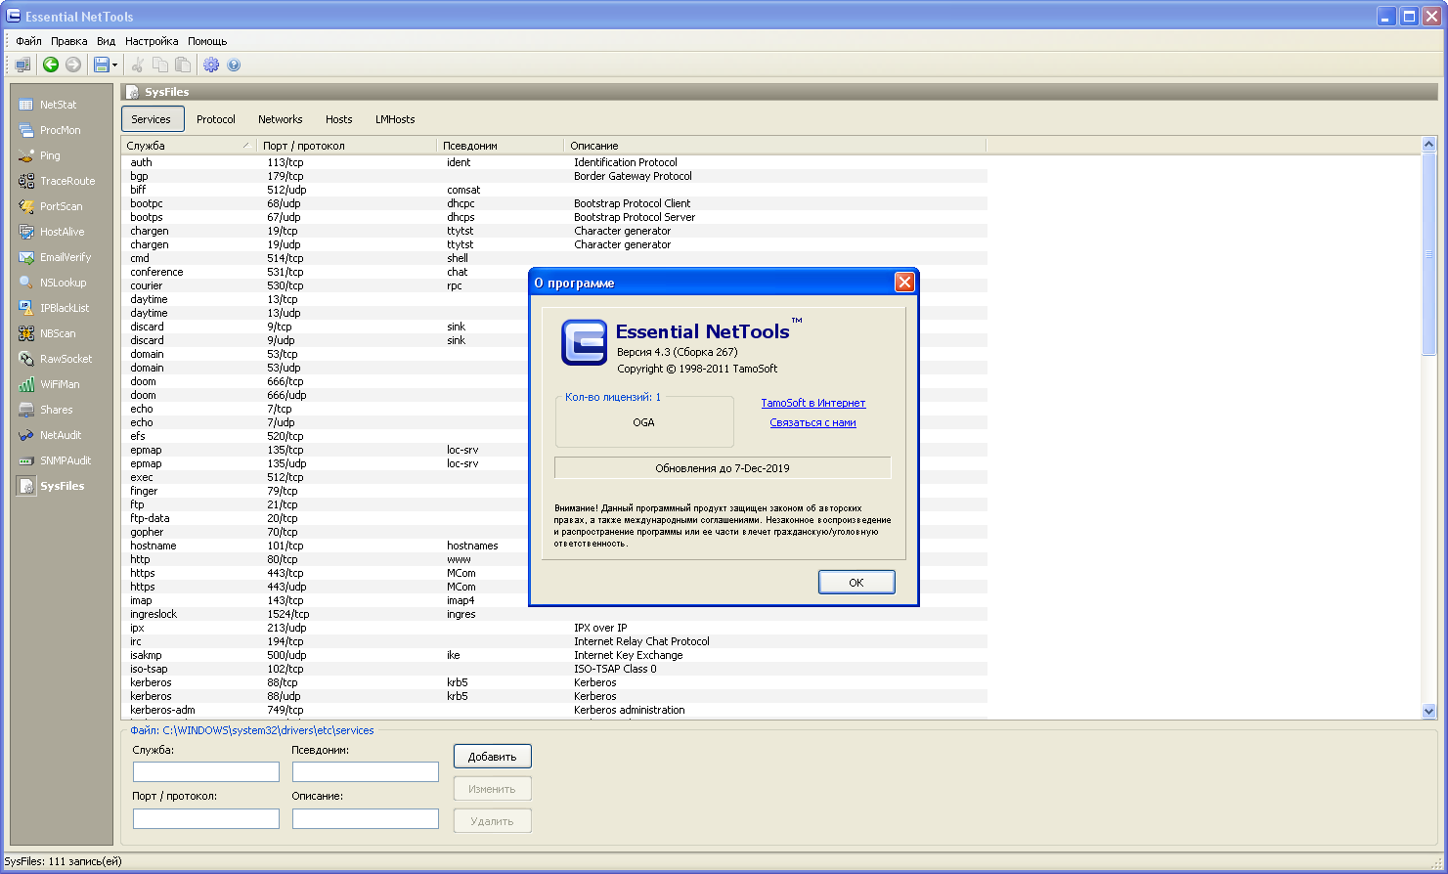Open the Настройка menu
The height and width of the screenshot is (874, 1448).
152,41
